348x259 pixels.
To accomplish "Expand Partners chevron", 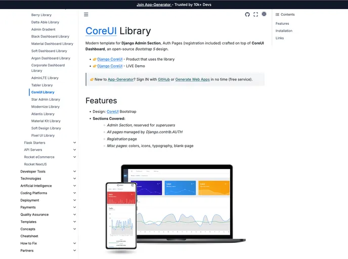I will (74, 250).
